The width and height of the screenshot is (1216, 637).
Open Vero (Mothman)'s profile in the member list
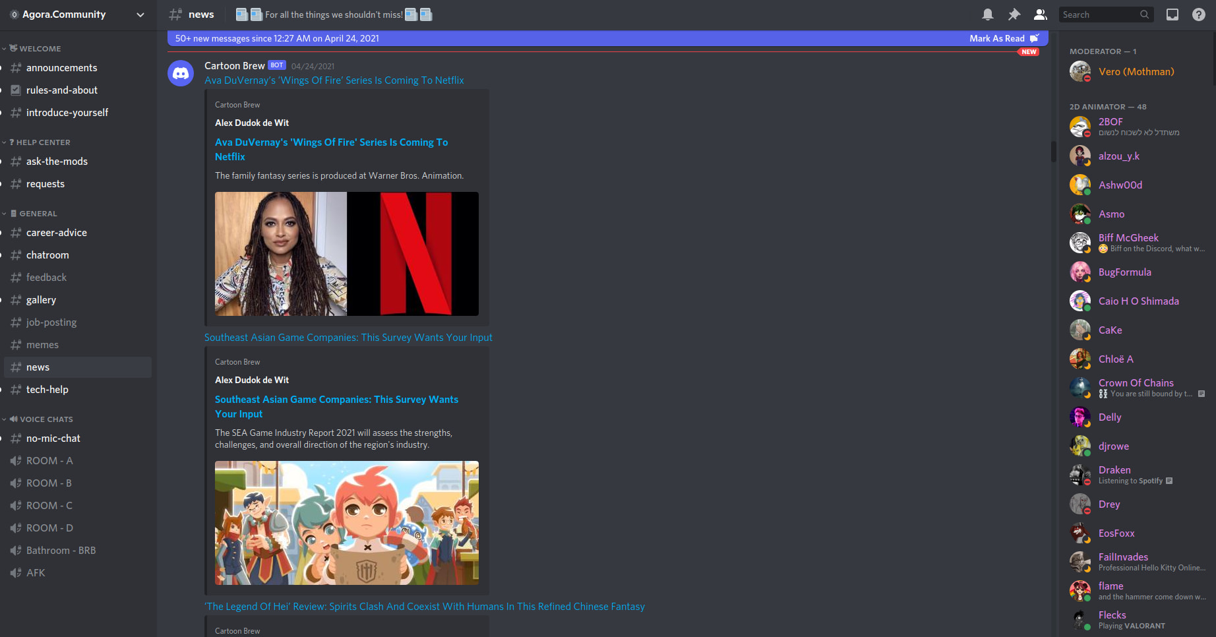click(1136, 71)
